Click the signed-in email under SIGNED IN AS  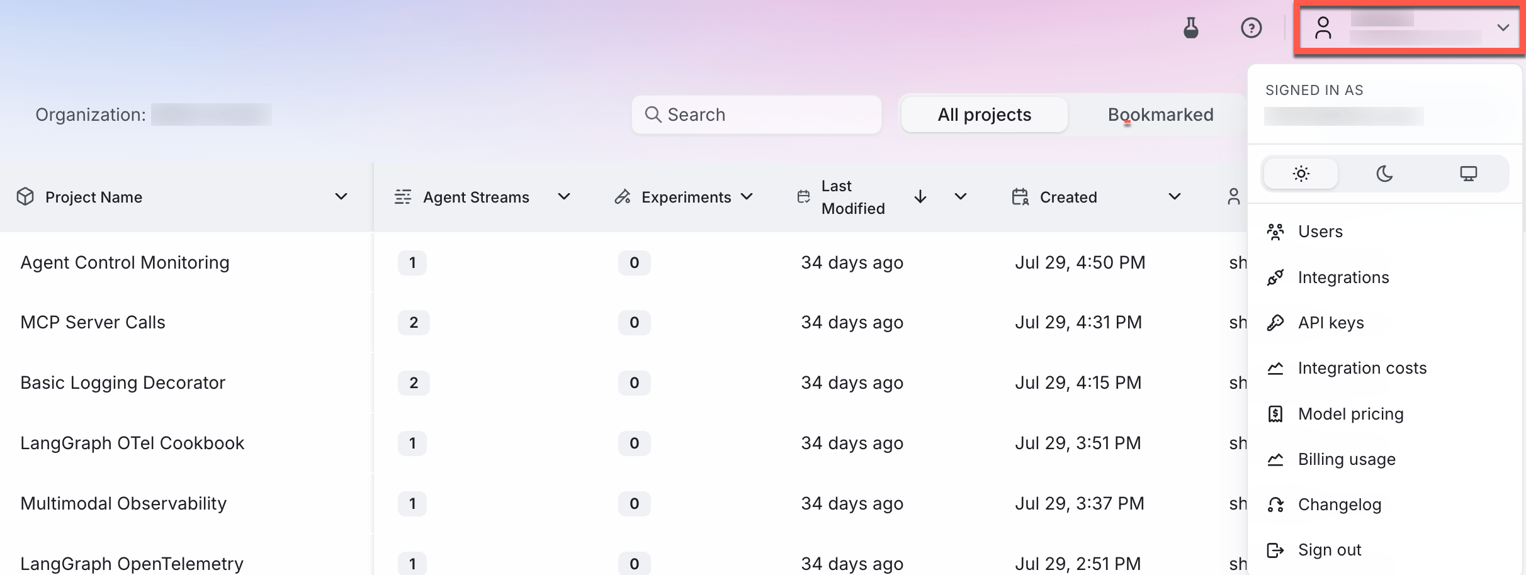1343,116
